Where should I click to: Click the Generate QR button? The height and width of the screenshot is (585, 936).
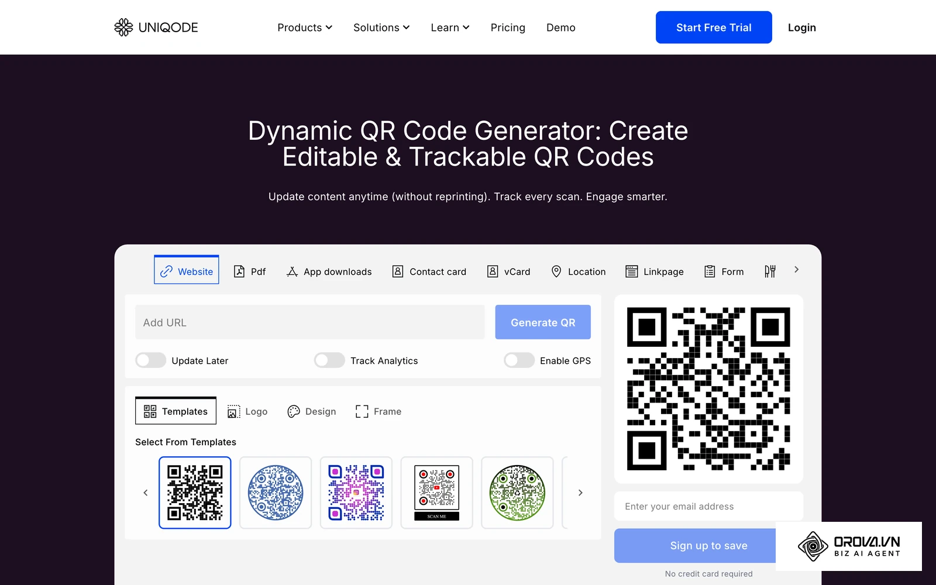click(x=543, y=322)
